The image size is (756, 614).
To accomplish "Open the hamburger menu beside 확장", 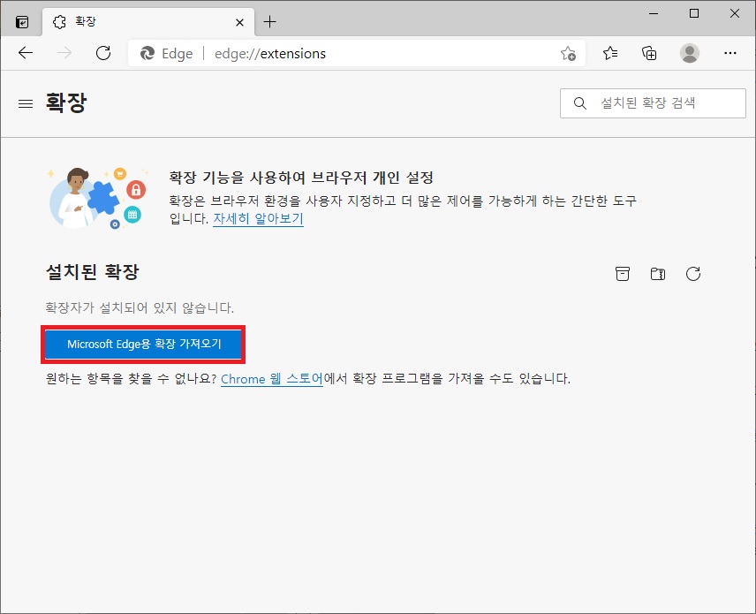I will tap(26, 103).
